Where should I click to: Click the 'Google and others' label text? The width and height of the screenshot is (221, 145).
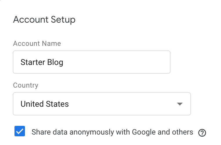coord(162,132)
